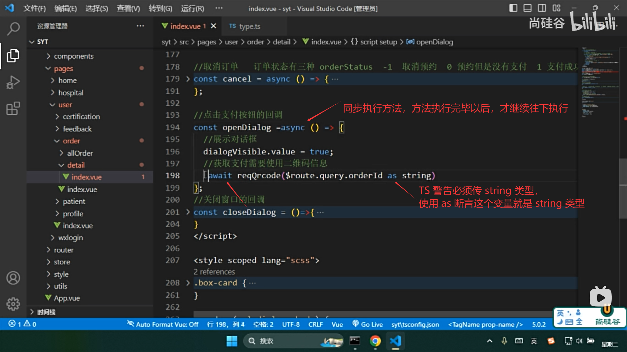Toggle primary side bar layout icon

(x=513, y=8)
